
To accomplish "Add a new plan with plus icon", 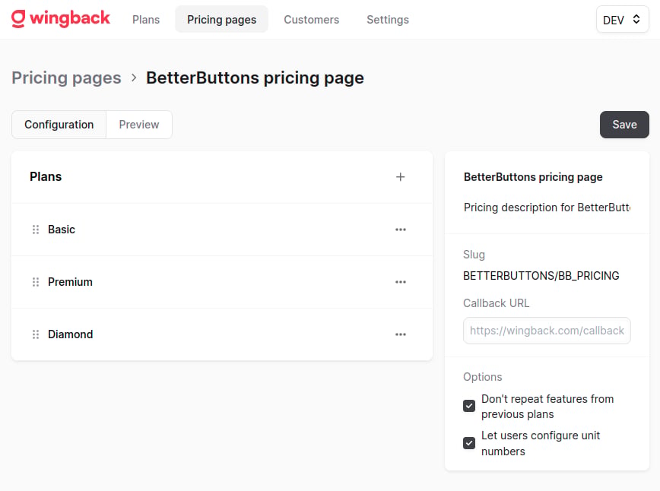I will (x=400, y=176).
